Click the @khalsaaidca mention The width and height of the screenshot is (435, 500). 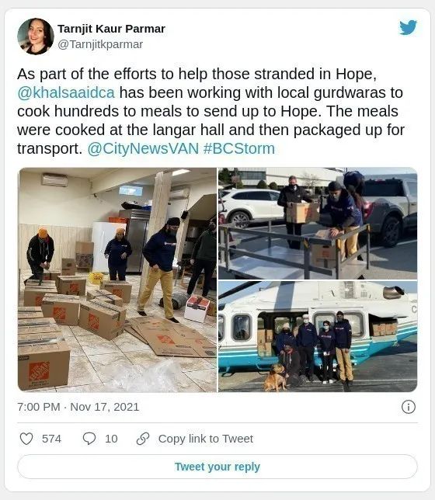[x=66, y=93]
